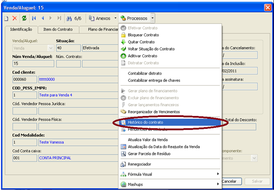Click Cód. Vendedor Pessoa Jurídica code field
This screenshot has width=274, height=190.
25,111
